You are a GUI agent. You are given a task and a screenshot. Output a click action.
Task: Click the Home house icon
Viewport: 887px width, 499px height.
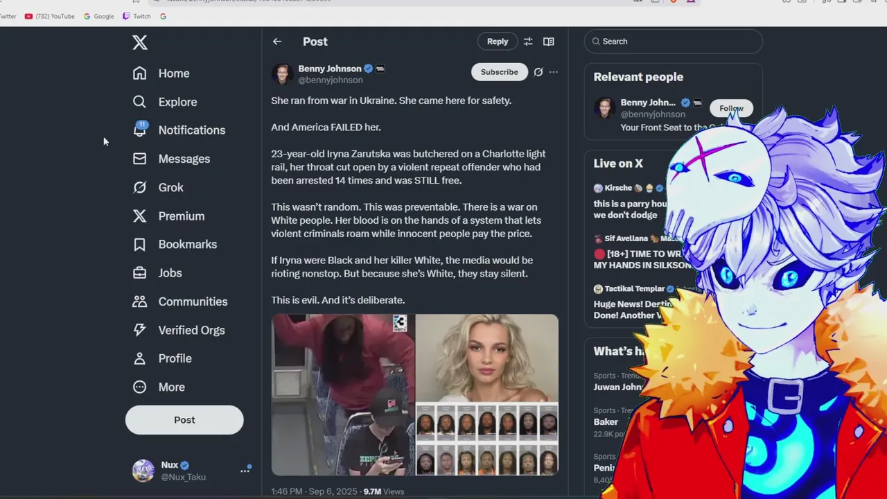pyautogui.click(x=140, y=73)
